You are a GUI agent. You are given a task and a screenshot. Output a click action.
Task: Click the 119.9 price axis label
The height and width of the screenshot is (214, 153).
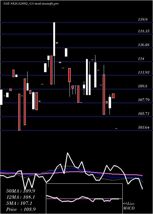point(143,20)
